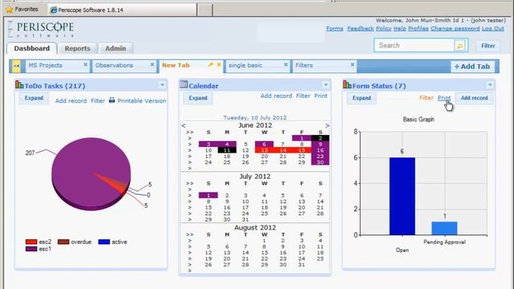The width and height of the screenshot is (514, 289).
Task: Click the printer icon in ToDo Tasks
Action: 112,100
